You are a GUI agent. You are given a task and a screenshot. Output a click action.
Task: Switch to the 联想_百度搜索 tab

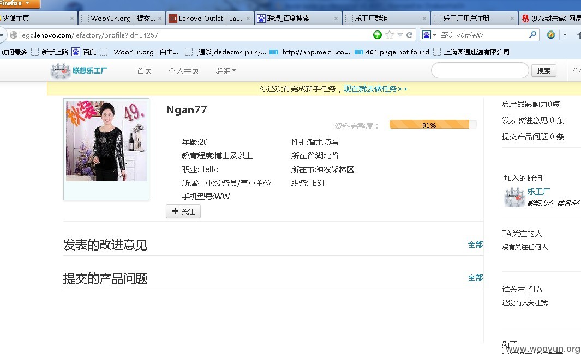298,18
